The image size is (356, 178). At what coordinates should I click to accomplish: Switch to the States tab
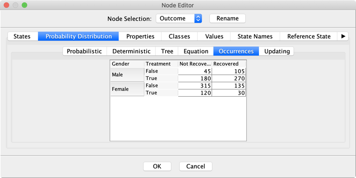[22, 37]
